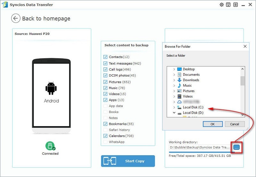Click the Syncios app logo
This screenshot has height=177, width=256.
pyautogui.click(x=4, y=4)
